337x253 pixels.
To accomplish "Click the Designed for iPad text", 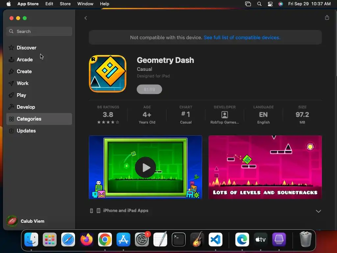I will [x=153, y=76].
